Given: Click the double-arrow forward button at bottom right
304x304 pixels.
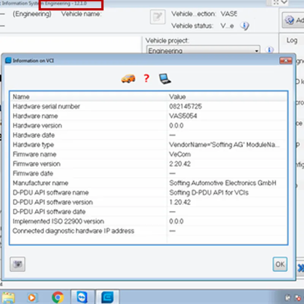Looking at the screenshot, I should coord(301,268).
